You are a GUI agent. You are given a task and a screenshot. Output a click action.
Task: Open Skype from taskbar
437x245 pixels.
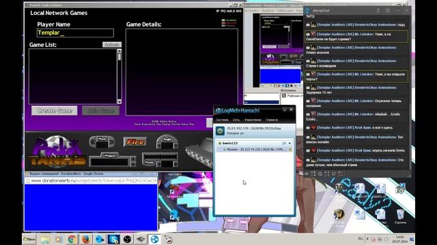(113, 239)
